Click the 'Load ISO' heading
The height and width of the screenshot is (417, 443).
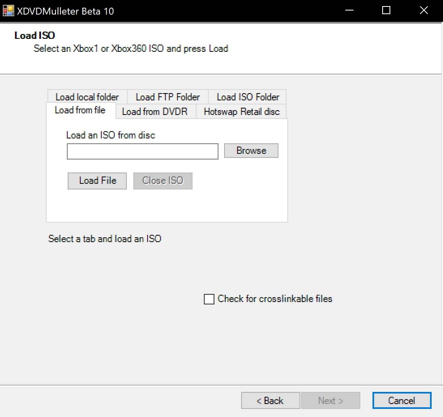[34, 36]
